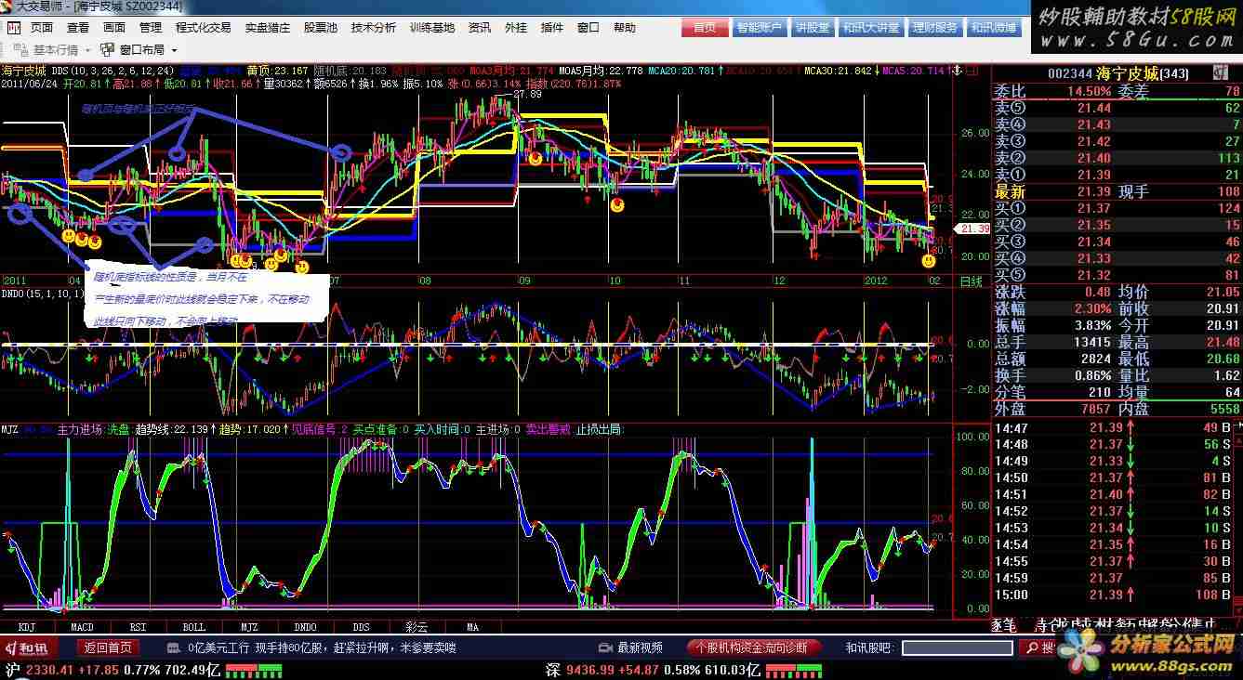Image resolution: width=1243 pixels, height=680 pixels.
Task: Click the 买① 21.37 order row
Action: pyautogui.click(x=1117, y=208)
